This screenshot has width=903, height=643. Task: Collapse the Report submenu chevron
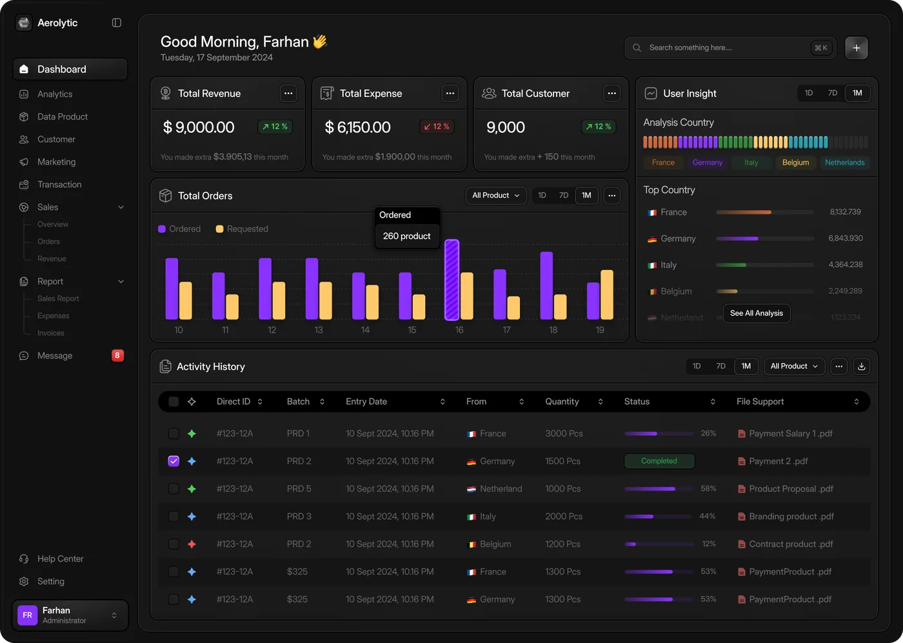coord(121,281)
